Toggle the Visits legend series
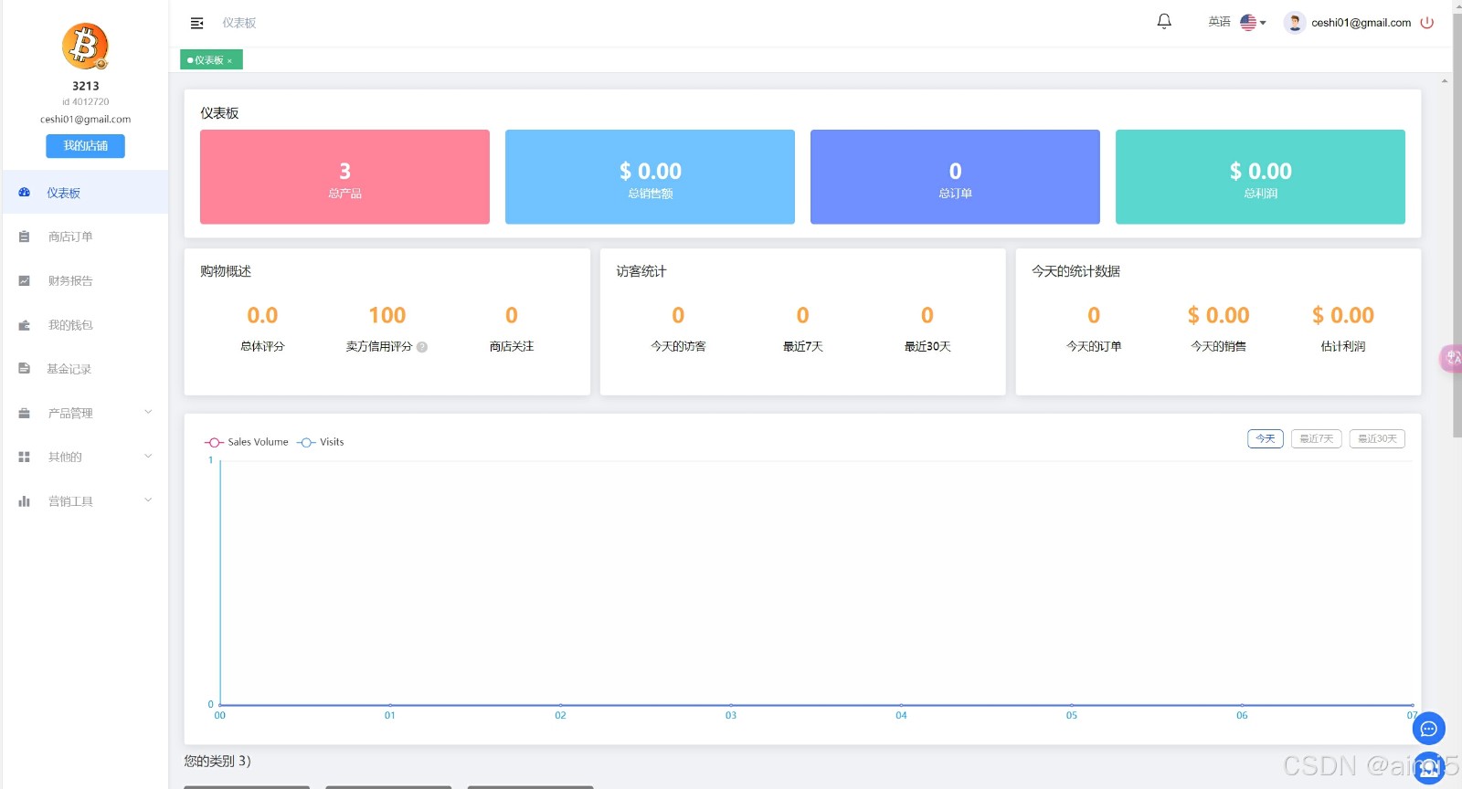The image size is (1462, 789). coord(321,442)
